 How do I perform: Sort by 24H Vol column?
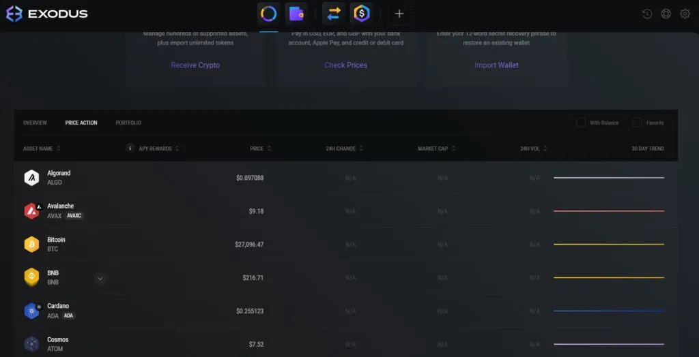click(534, 149)
